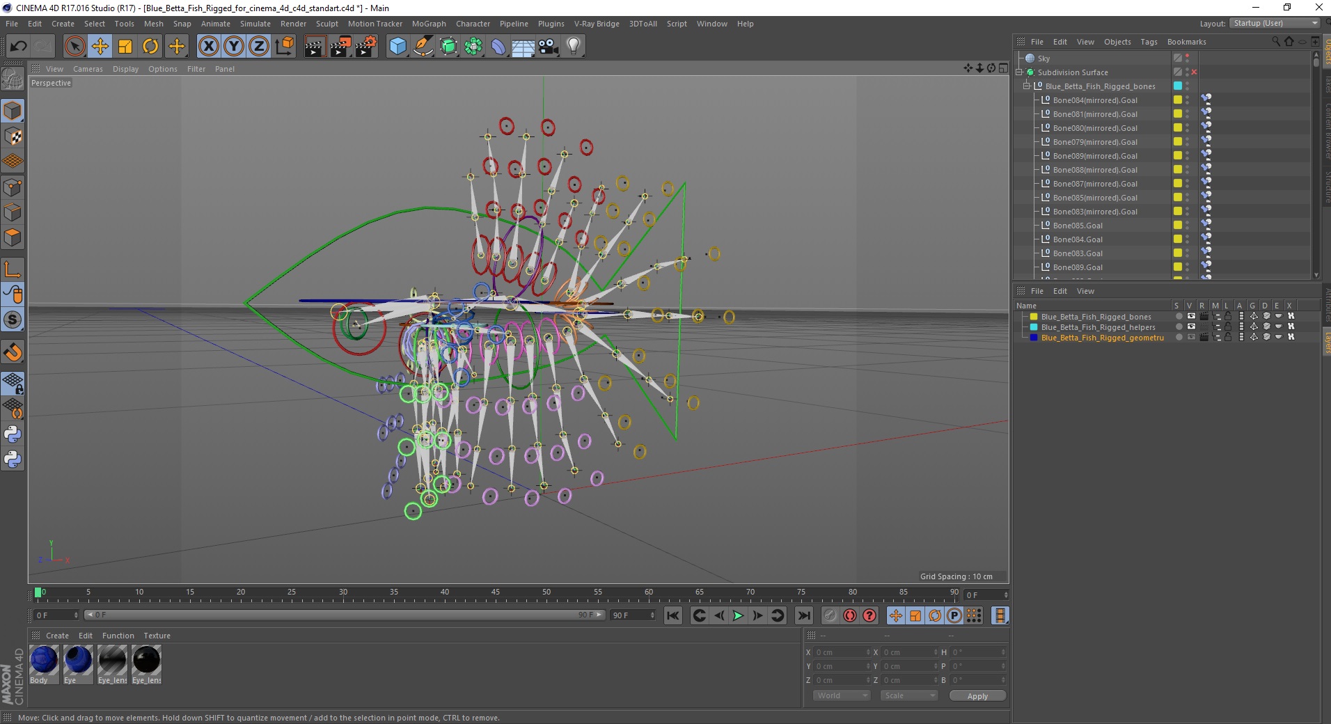Open the MoGraph menu
The height and width of the screenshot is (724, 1331).
(x=428, y=24)
